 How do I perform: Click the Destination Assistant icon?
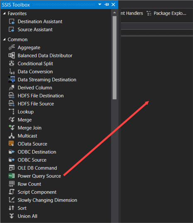(12, 22)
